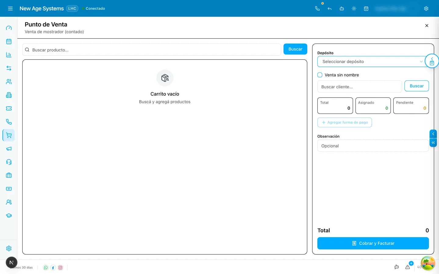Click the New Age Systems title
Image resolution: width=439 pixels, height=274 pixels.
pyautogui.click(x=41, y=9)
